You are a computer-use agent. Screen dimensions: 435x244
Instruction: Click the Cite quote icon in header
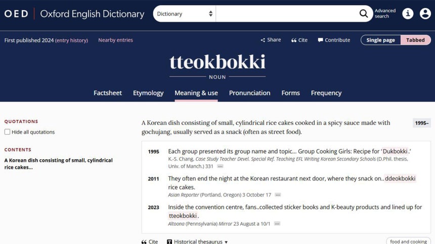coord(294,40)
